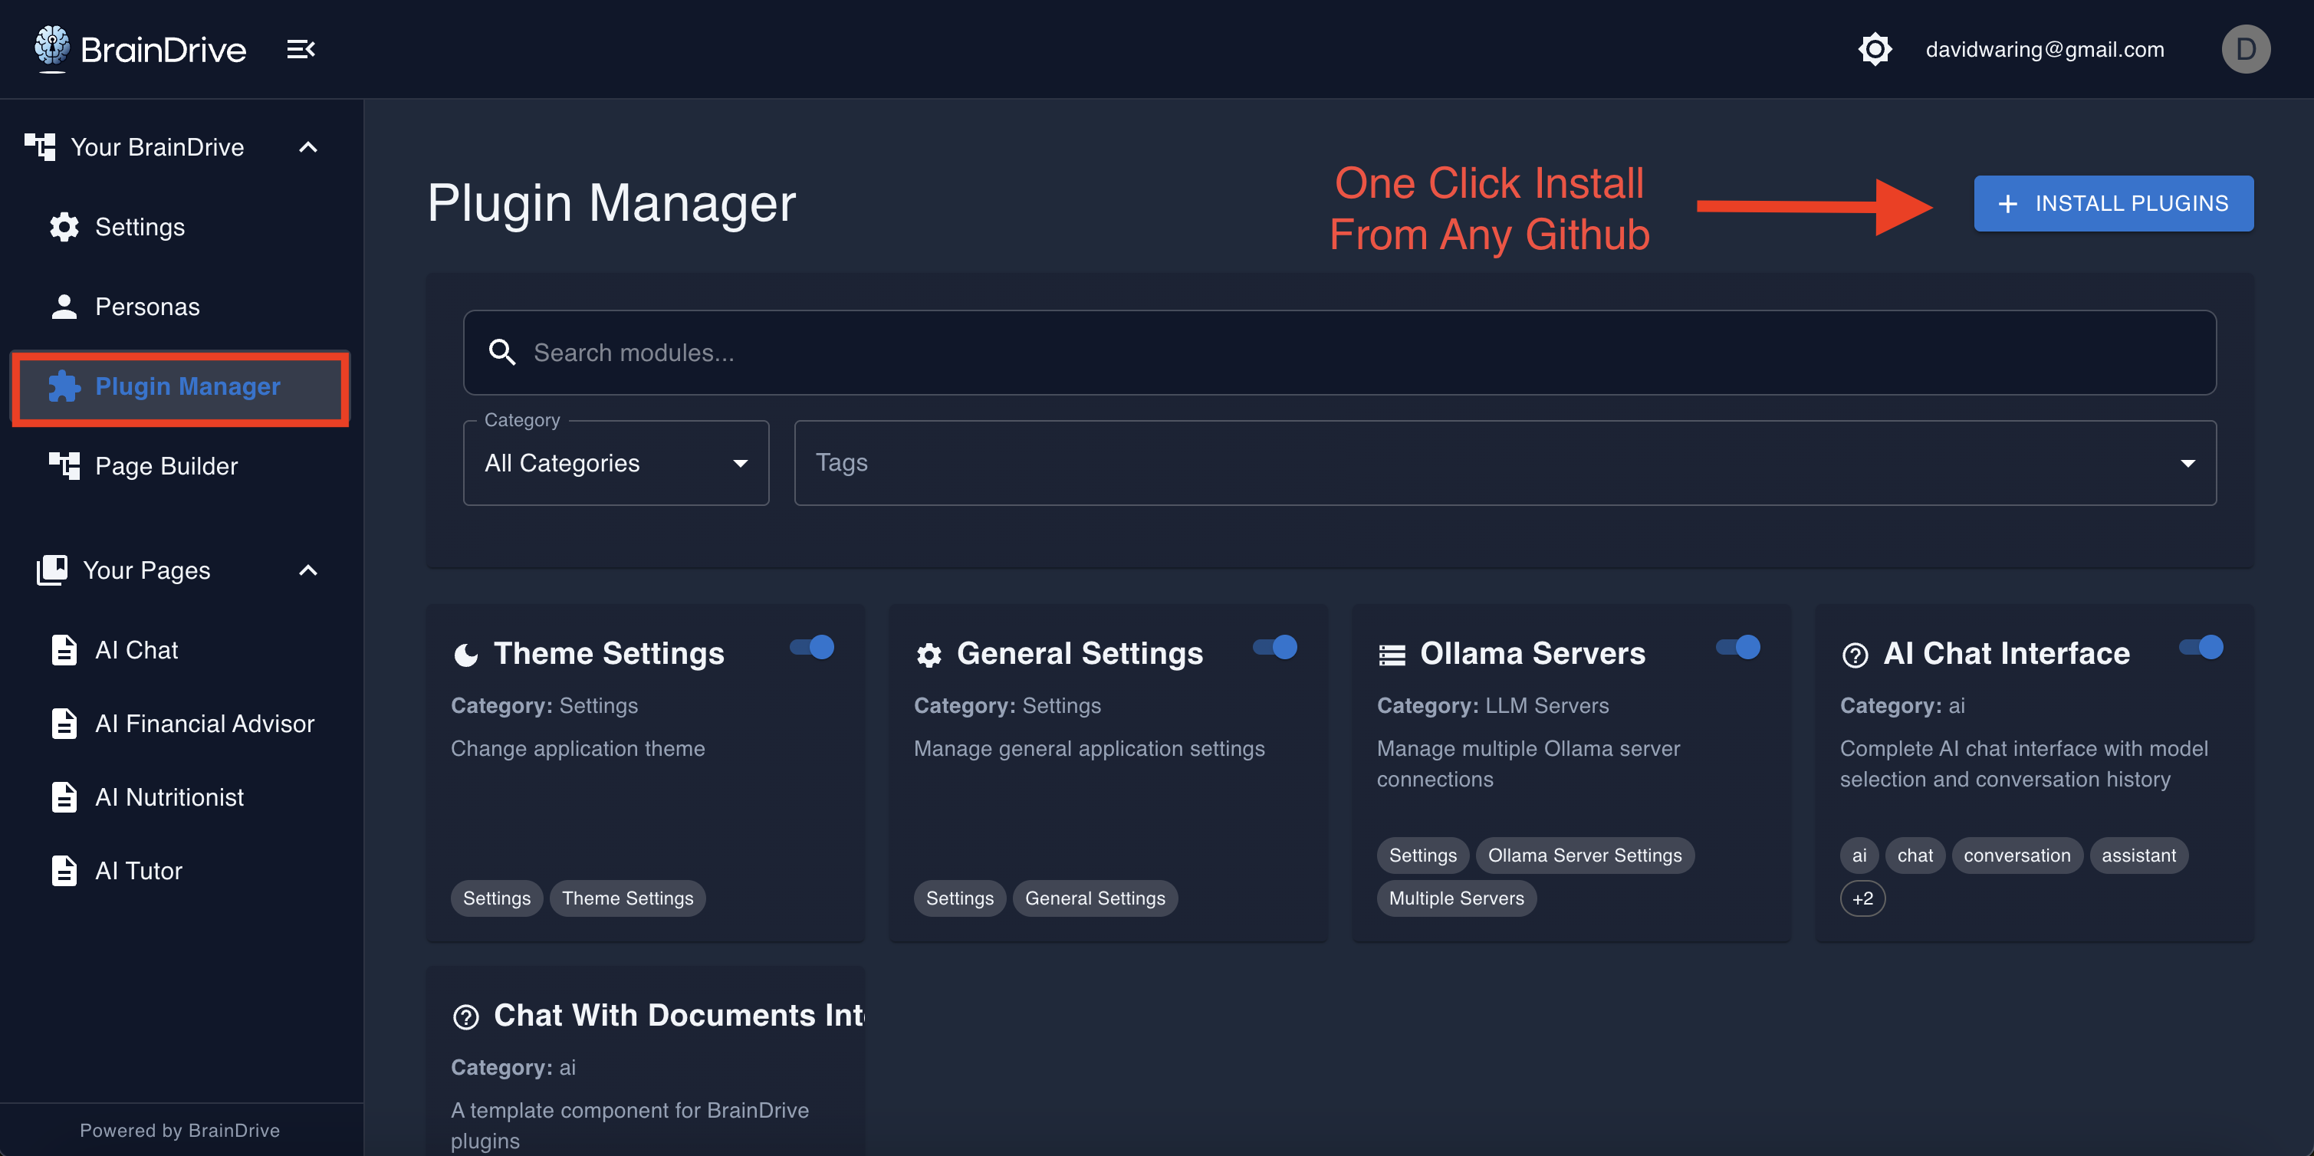Click the Settings gear icon in sidebar

[64, 227]
